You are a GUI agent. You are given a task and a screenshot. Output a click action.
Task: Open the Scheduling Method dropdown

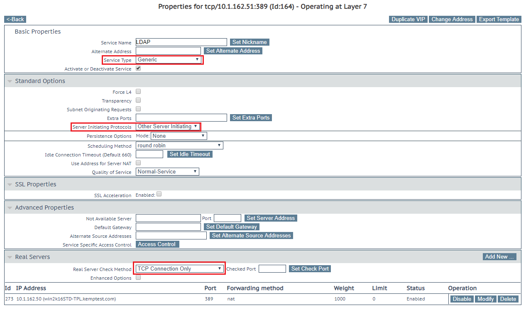pyautogui.click(x=180, y=146)
